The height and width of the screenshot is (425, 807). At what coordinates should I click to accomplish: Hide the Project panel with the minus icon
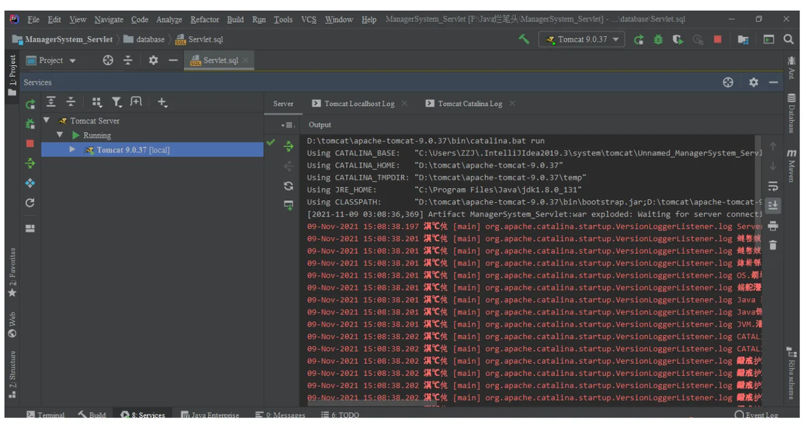(173, 61)
